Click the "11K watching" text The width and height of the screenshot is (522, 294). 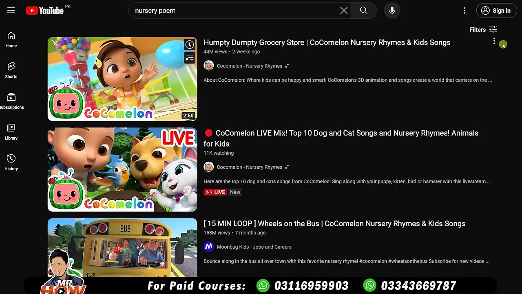pyautogui.click(x=219, y=153)
